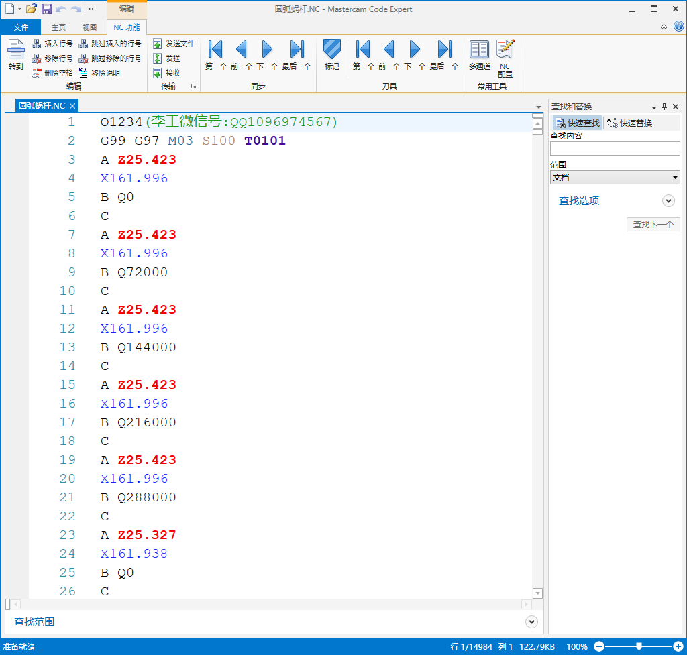Screen dimensions: 687x655
Task: Close the 圆弧蜗杆.NC document tab
Action: [x=72, y=106]
